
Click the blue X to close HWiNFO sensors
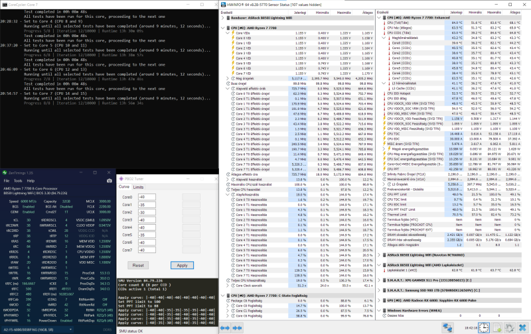(x=522, y=327)
